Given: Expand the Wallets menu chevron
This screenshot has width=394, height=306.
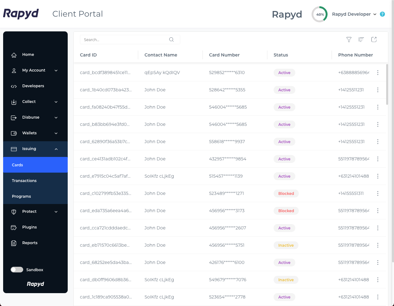Looking at the screenshot, I should (56, 133).
